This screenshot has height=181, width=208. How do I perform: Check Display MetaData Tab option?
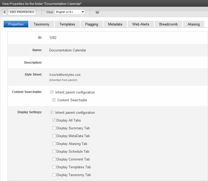coord(54,136)
